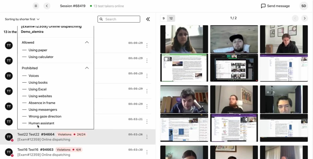Click the Using calculator rule

(41, 57)
